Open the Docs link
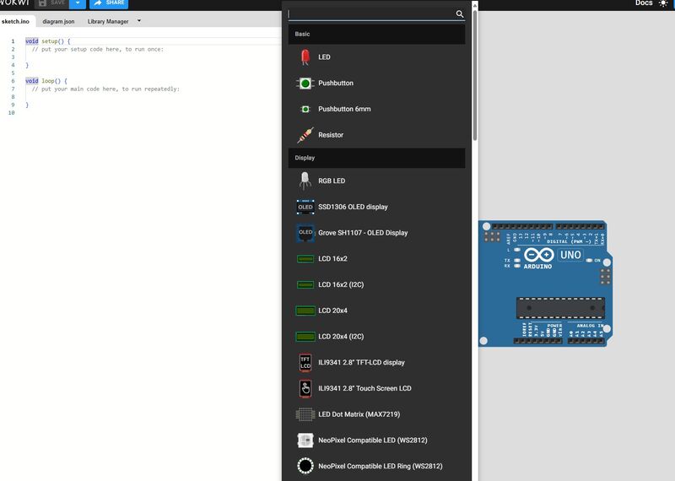 coord(644,3)
